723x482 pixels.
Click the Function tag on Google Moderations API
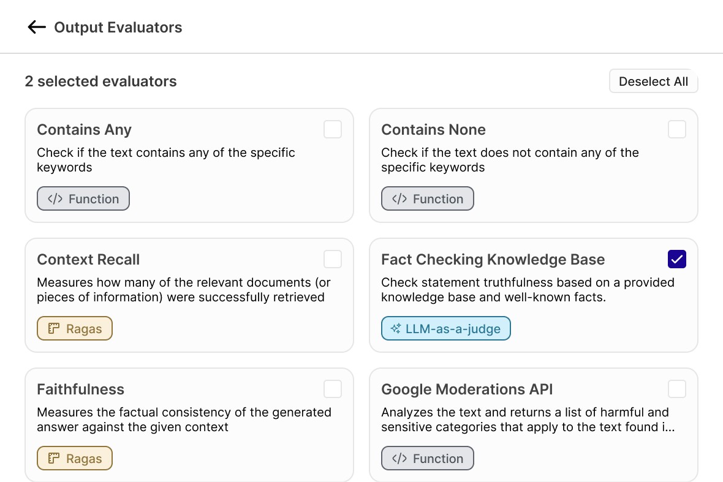click(x=428, y=459)
